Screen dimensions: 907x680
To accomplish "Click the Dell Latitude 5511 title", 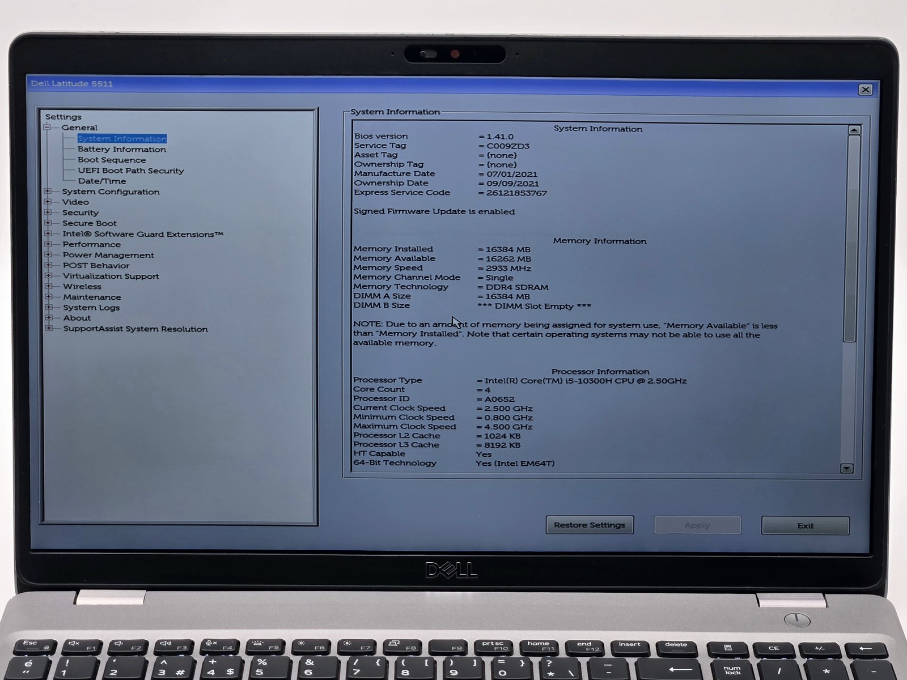I will [72, 84].
